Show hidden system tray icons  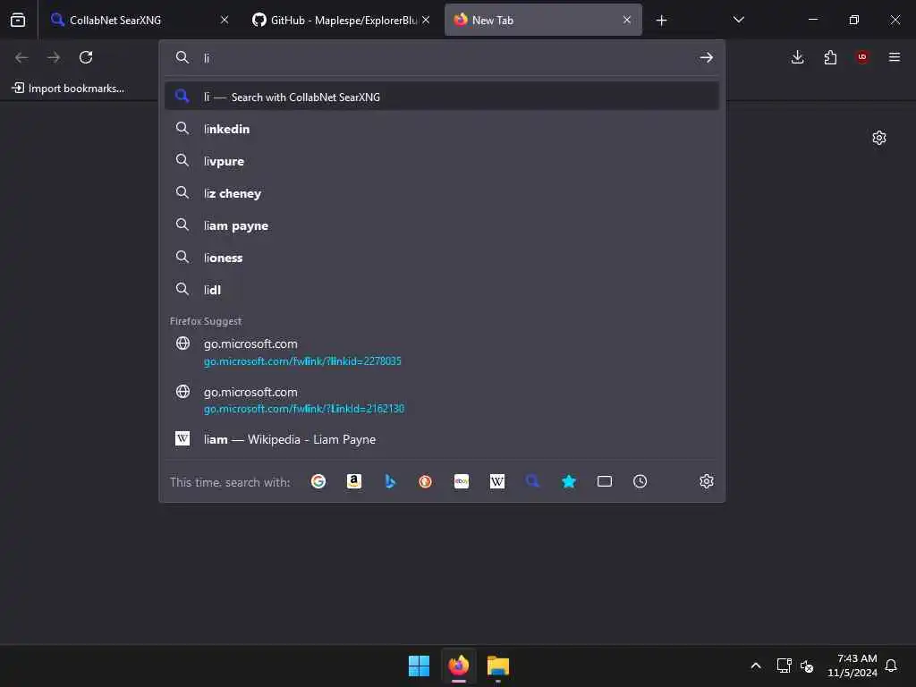pyautogui.click(x=755, y=666)
